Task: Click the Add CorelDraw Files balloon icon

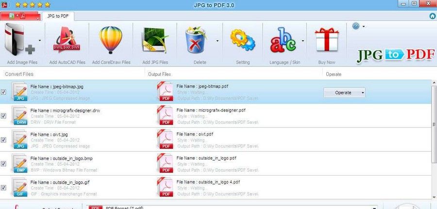Action: (111, 40)
